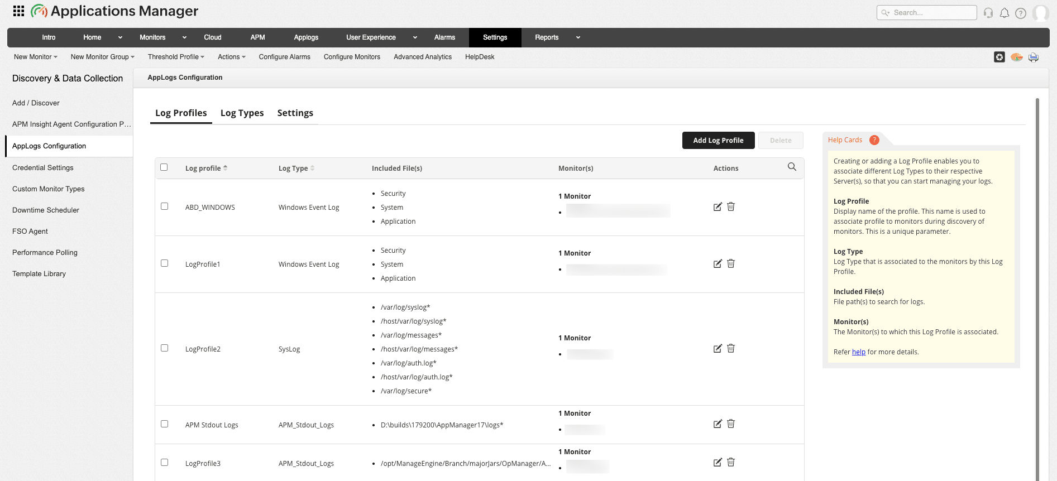Open Template Library in the sidebar
The image size is (1057, 481).
pos(39,273)
